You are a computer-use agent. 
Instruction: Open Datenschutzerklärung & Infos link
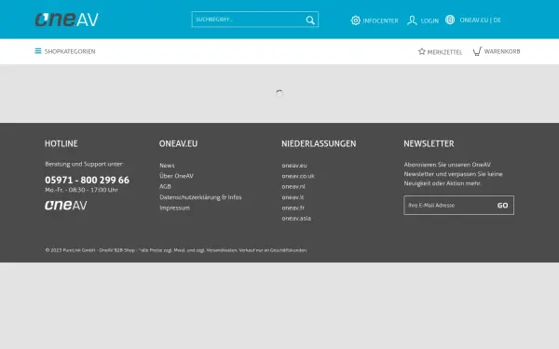(x=200, y=197)
